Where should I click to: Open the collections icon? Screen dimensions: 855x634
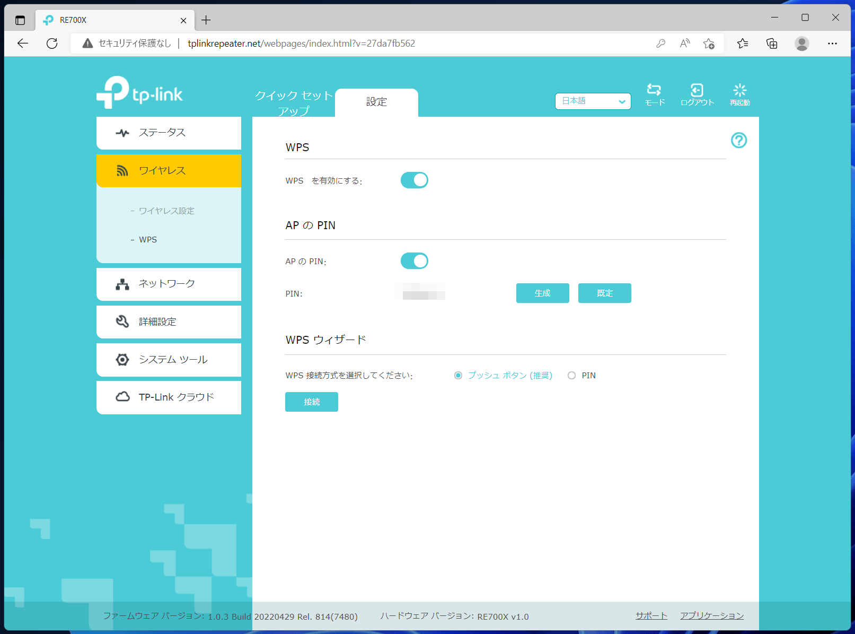pos(772,44)
